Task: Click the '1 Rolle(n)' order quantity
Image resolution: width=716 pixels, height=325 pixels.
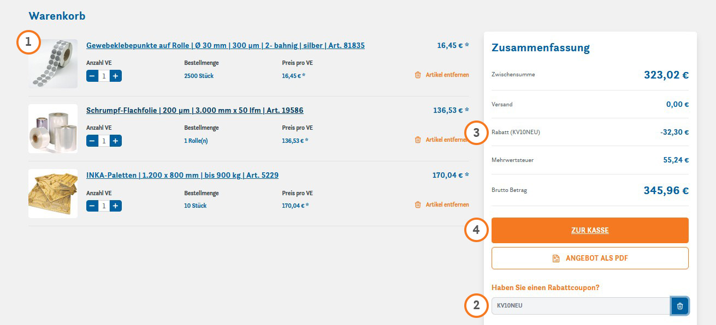Action: (x=196, y=141)
